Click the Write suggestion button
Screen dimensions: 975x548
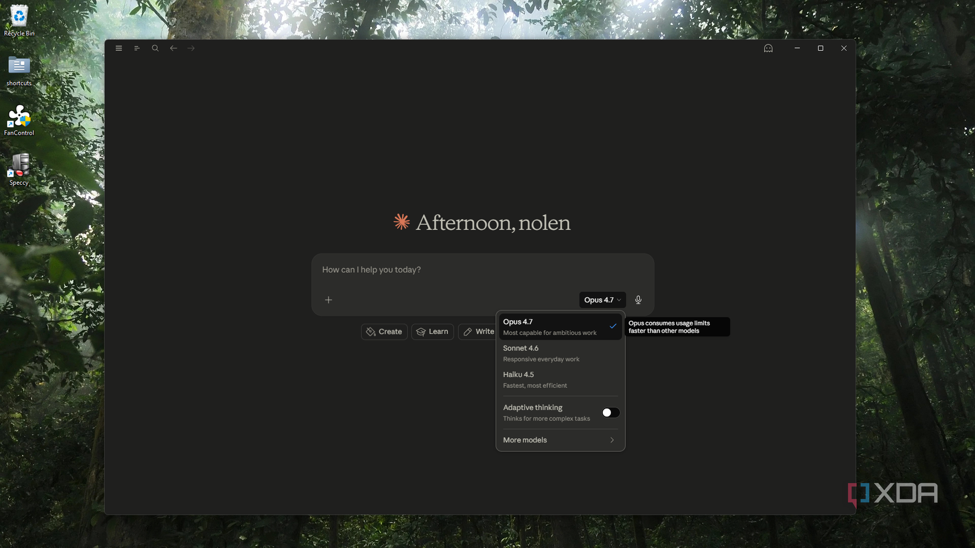(477, 332)
